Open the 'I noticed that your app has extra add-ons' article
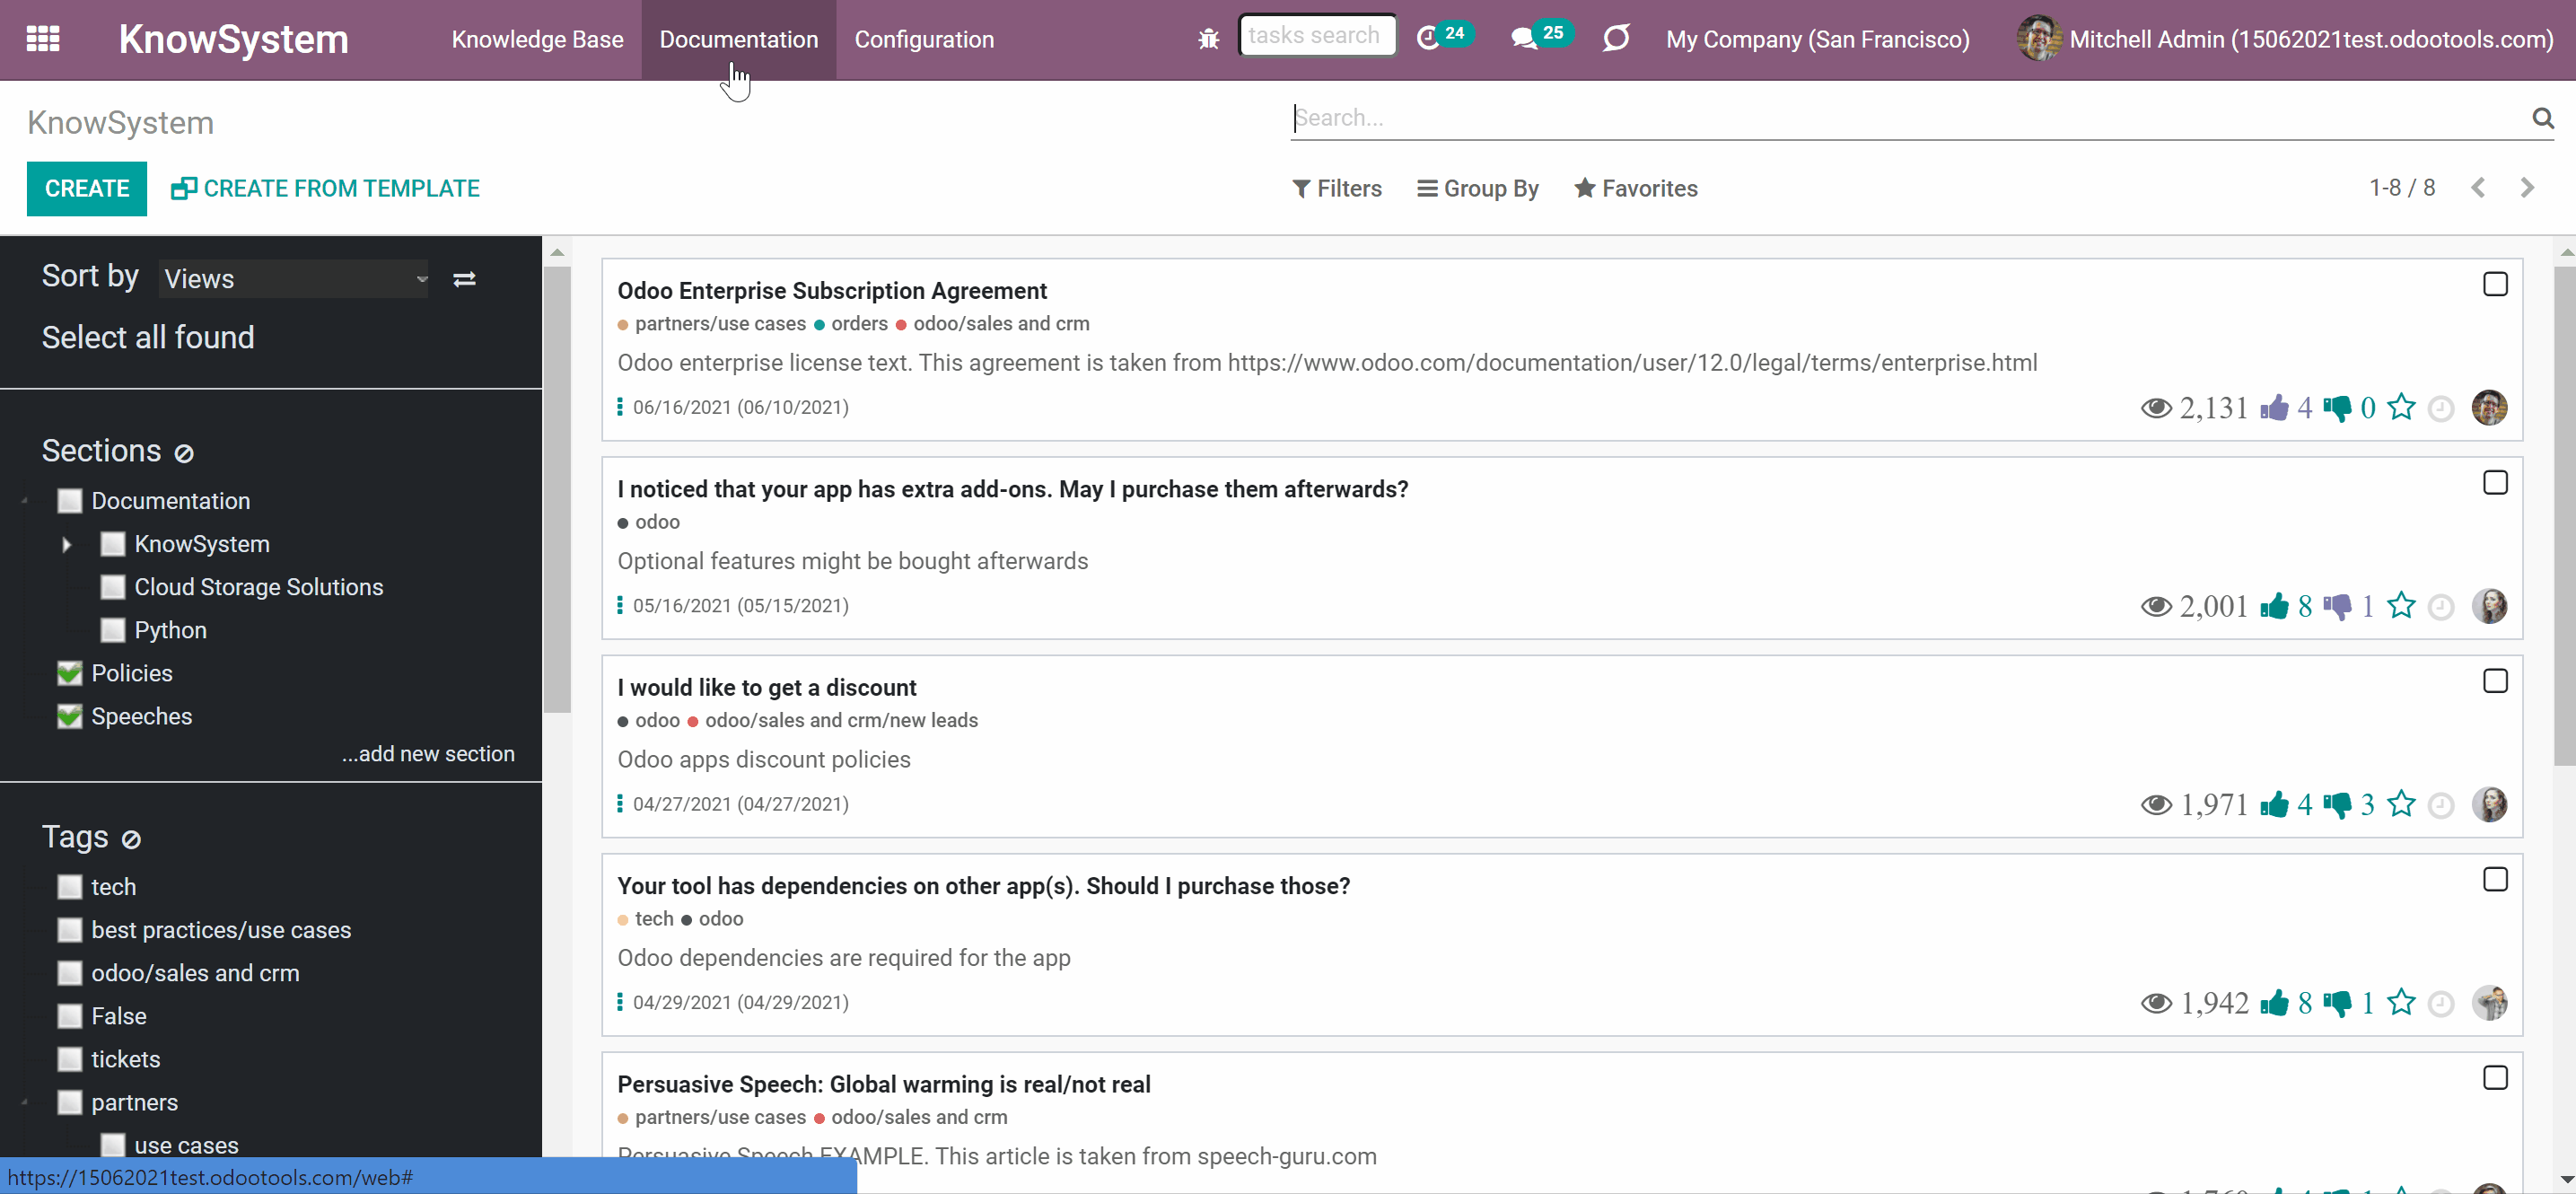This screenshot has width=2576, height=1194. click(1012, 489)
